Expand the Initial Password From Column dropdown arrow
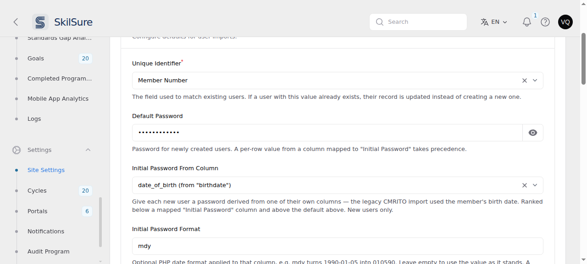587x264 pixels. 535,185
